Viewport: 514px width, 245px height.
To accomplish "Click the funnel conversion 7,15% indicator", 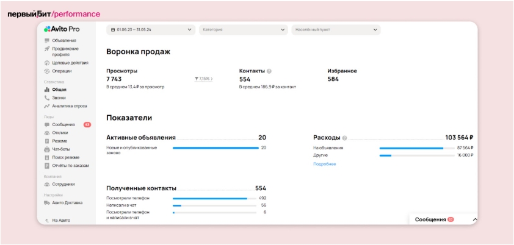I will pos(203,79).
